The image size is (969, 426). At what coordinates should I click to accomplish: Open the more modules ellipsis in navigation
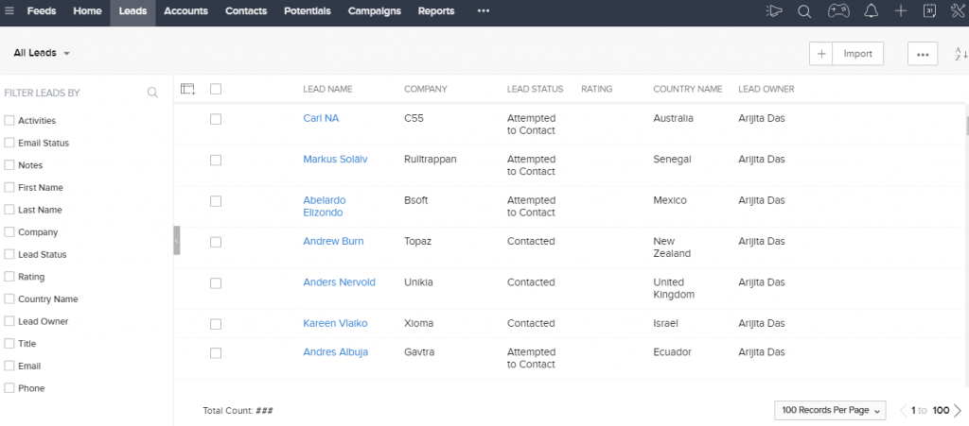pos(484,11)
